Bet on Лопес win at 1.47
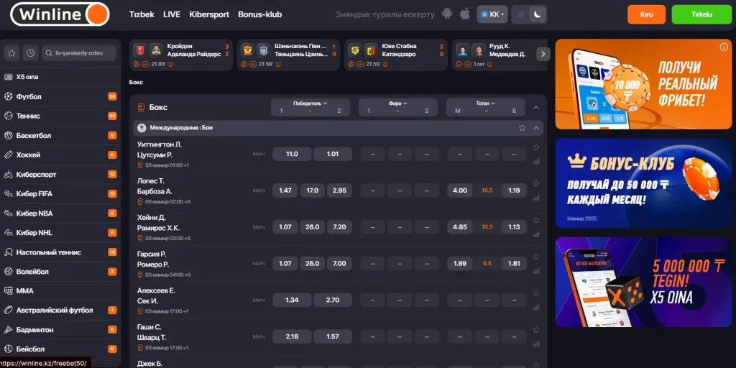Image resolution: width=736 pixels, height=368 pixels. coord(285,190)
